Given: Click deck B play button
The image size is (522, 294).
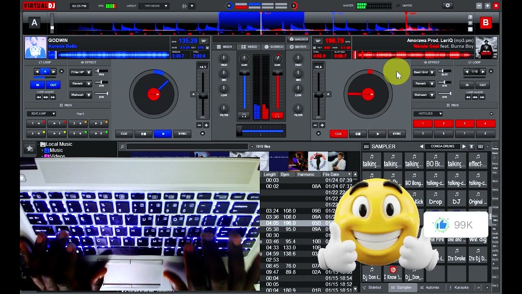Looking at the screenshot, I should [377, 134].
